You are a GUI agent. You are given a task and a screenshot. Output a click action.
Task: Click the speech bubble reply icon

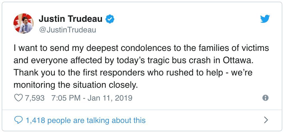coord(18,120)
